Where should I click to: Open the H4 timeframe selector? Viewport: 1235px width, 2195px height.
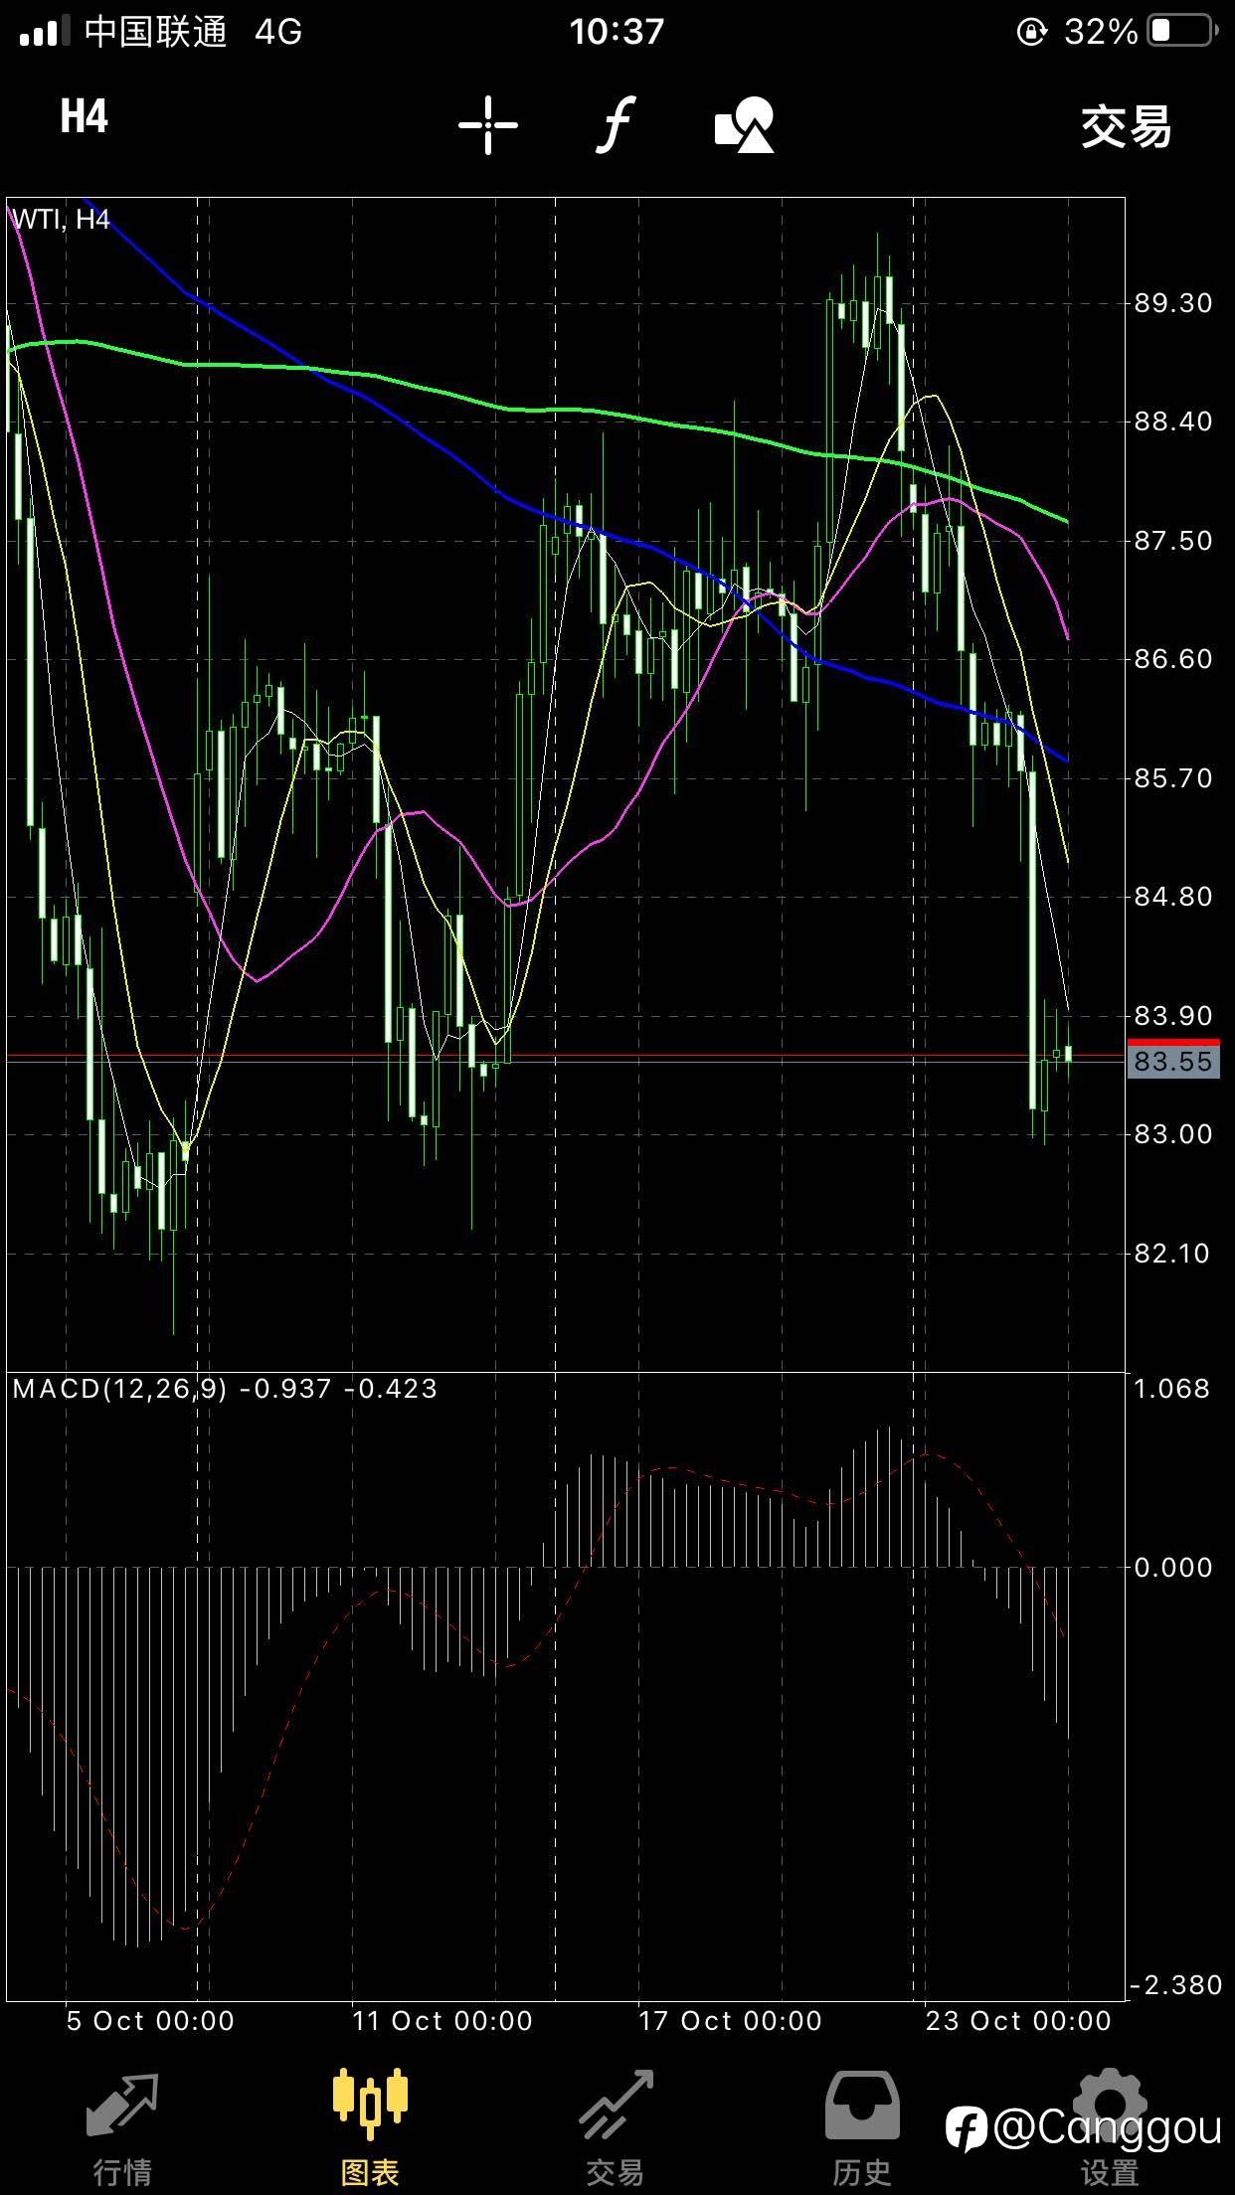84,117
